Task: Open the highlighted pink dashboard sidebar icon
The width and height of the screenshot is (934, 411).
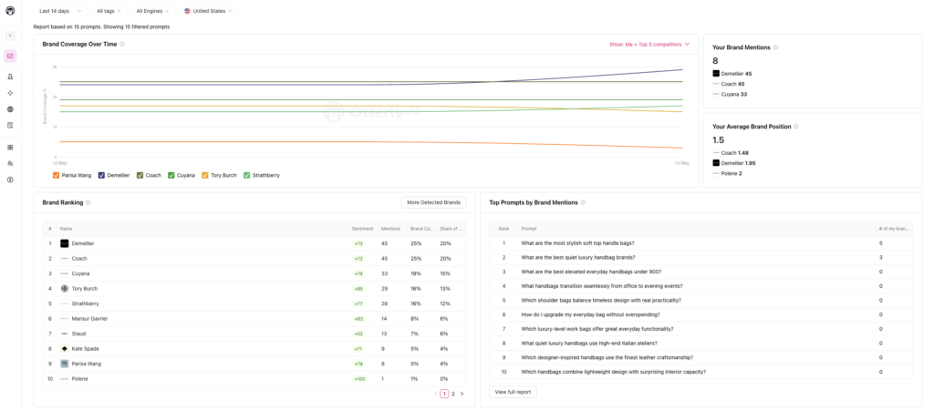Action: pos(10,56)
